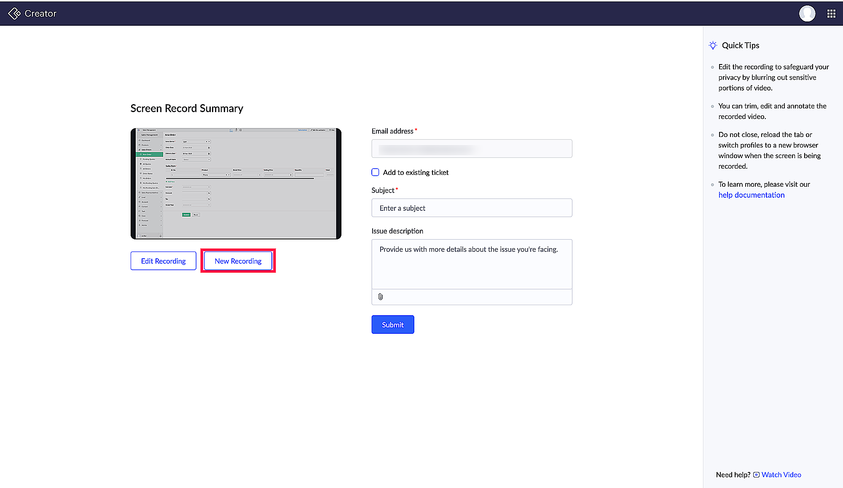
Task: Open the help documentation link
Action: (x=751, y=195)
